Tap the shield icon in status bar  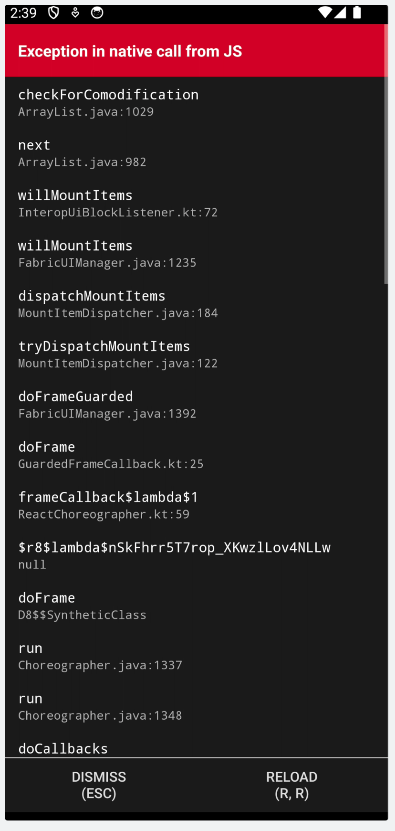[x=53, y=13]
